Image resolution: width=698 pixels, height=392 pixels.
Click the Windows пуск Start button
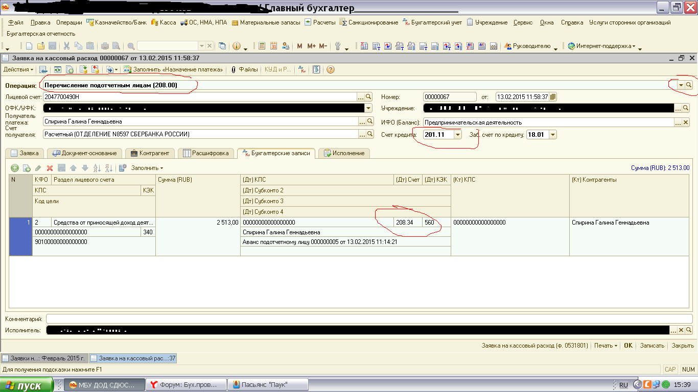pos(27,385)
